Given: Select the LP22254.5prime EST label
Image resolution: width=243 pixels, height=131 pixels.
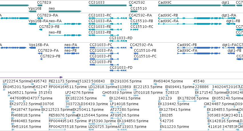Looking at the screenshot, I should point(17,81).
